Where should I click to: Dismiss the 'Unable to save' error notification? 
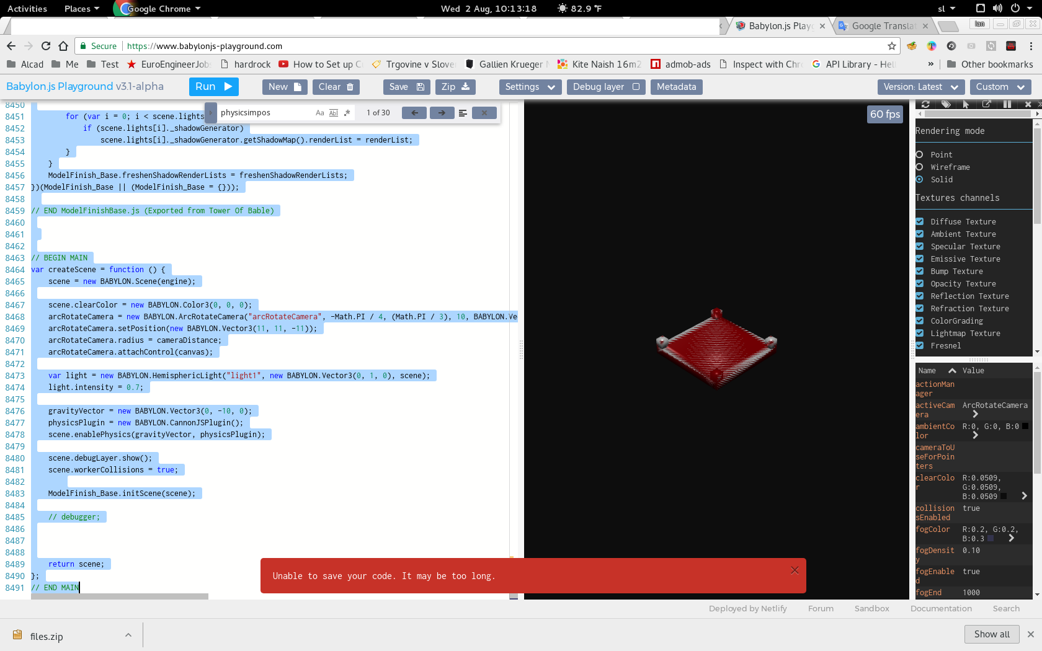click(x=795, y=570)
